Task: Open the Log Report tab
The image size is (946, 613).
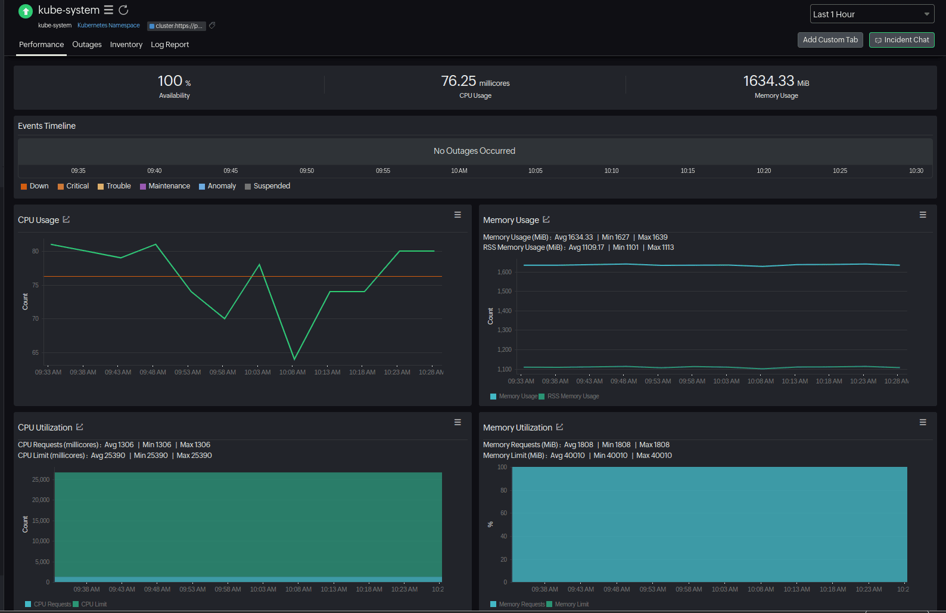Action: pyautogui.click(x=170, y=45)
